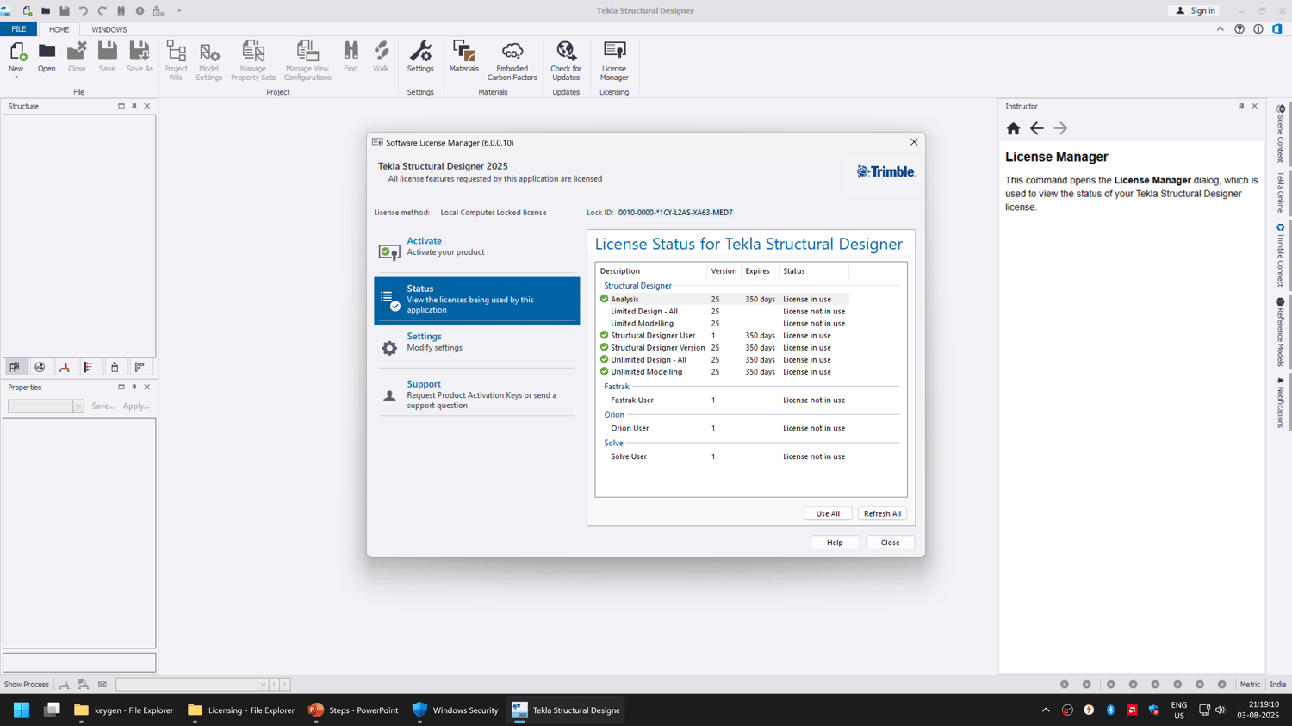This screenshot has height=726, width=1292.
Task: Expand the New button dropdown arrow
Action: [16, 78]
